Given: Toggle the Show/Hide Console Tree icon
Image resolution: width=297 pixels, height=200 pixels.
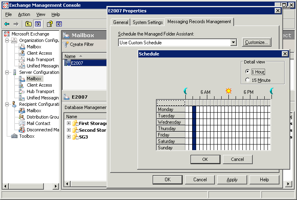Looking at the screenshot, I should point(38,24).
